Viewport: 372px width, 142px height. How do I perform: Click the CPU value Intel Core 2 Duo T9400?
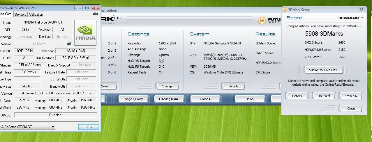click(225, 57)
